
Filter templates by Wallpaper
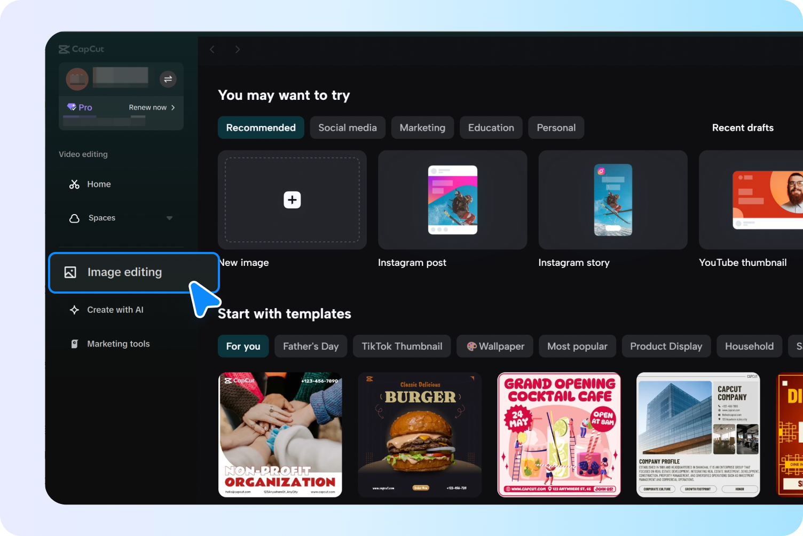click(495, 346)
